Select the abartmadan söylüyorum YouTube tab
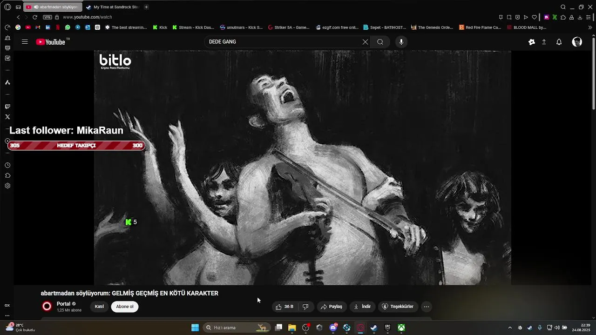Viewport: 596px width, 335px height. [53, 7]
